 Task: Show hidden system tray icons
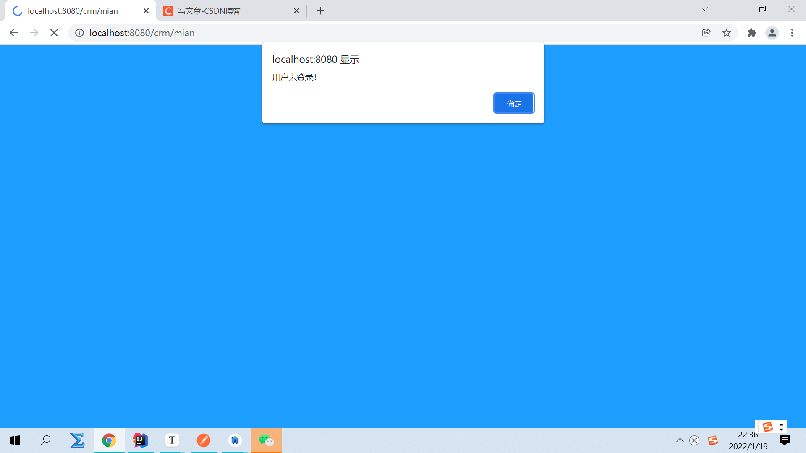coord(680,440)
